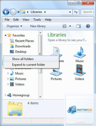Click Videos film icon in navigation pane
This screenshot has width=96, height=126.
[12, 84]
